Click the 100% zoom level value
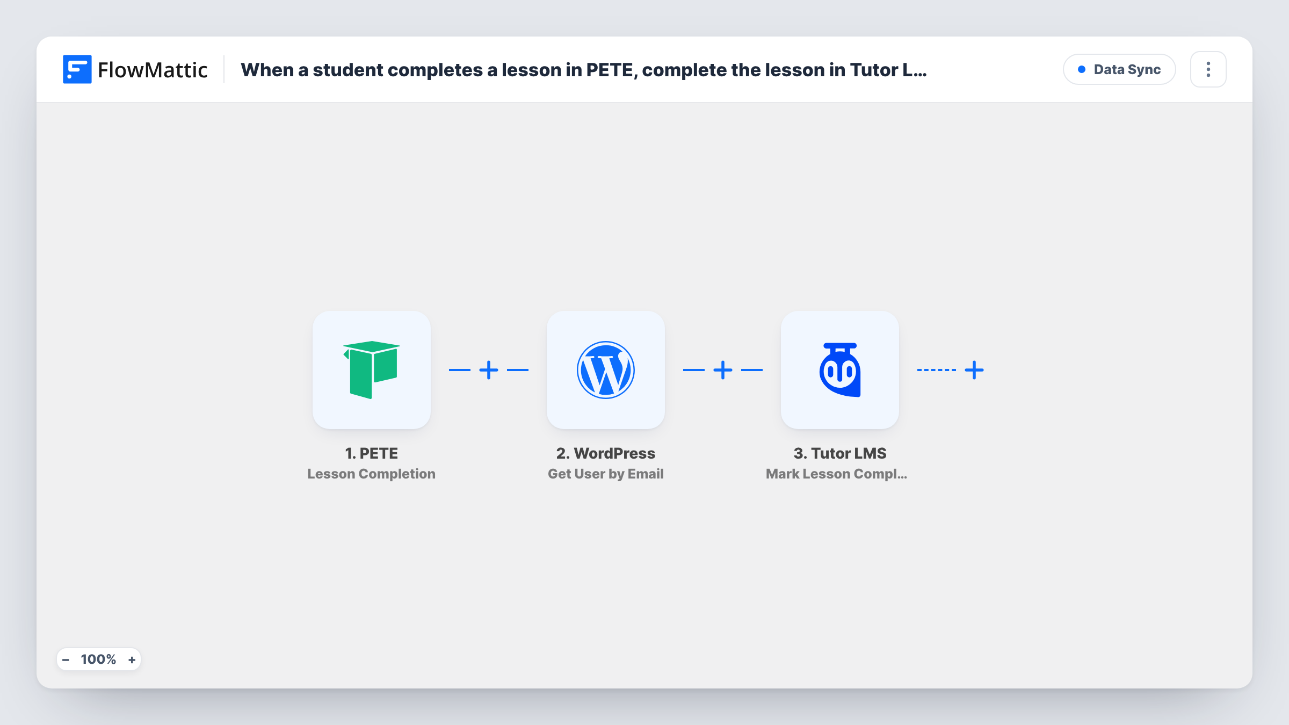1289x725 pixels. (98, 659)
